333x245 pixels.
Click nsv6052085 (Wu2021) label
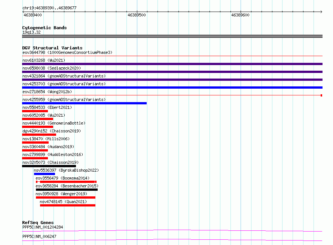click(x=44, y=115)
